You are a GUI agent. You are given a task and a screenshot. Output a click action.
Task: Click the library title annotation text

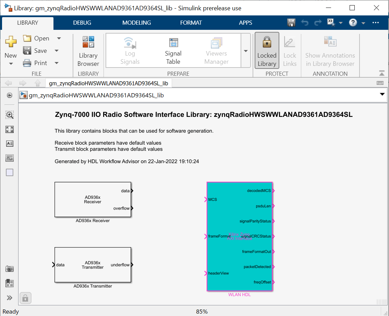coord(204,114)
